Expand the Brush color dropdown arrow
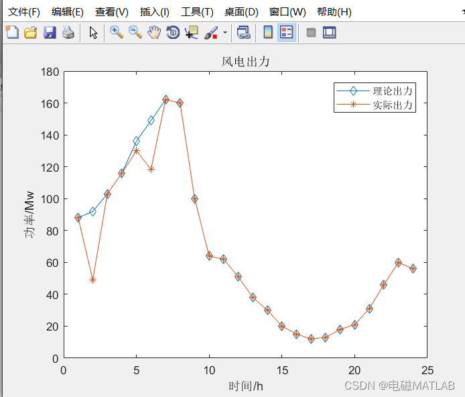The width and height of the screenshot is (465, 397). pyautogui.click(x=225, y=32)
